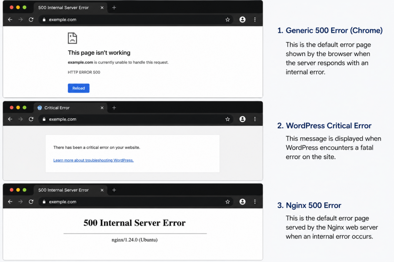The width and height of the screenshot is (394, 262).
Task: Back arrow in WordPress Critical Error window
Action: point(10,119)
